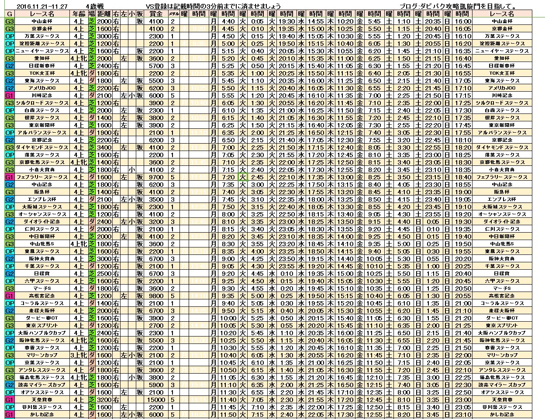Click the 年齢 column header
Viewport: 545px width, 419px height.
click(x=79, y=14)
